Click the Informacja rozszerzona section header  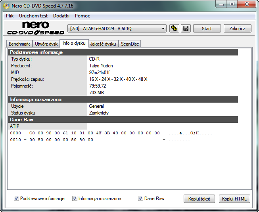pyautogui.click(x=123, y=99)
